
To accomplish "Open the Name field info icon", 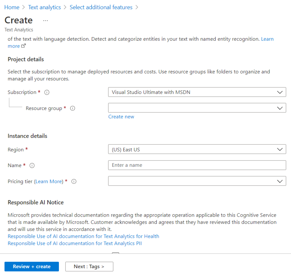I will pyautogui.click(x=32, y=165).
